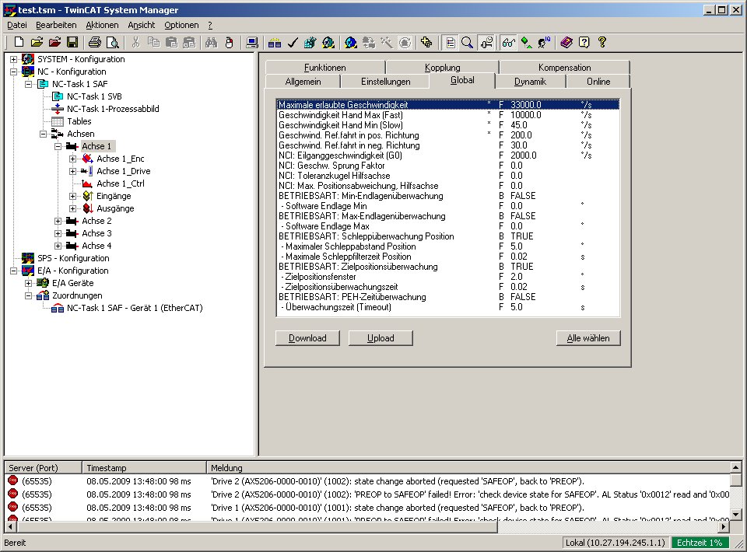This screenshot has width=747, height=552.
Task: Open the Aktionen menu
Action: 102,25
